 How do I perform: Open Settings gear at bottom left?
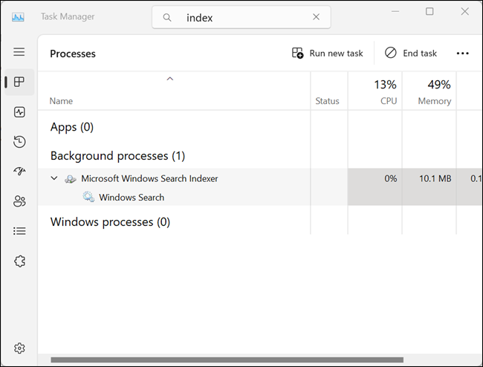[19, 348]
